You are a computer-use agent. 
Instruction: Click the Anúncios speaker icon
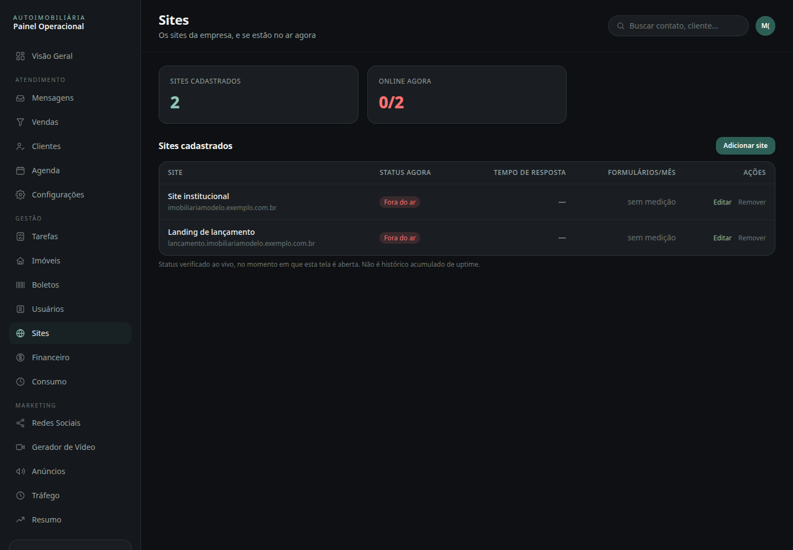(x=20, y=471)
